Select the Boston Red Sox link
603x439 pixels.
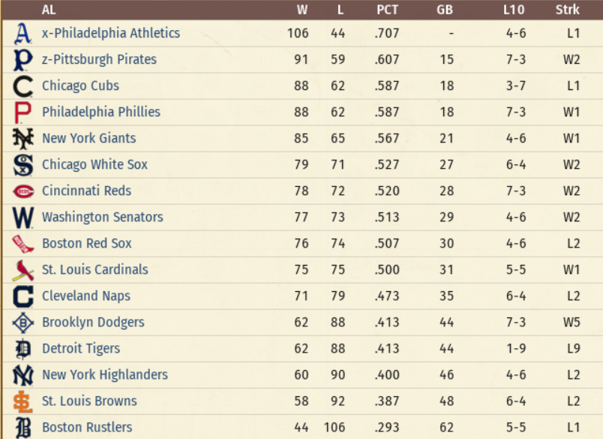pyautogui.click(x=87, y=243)
